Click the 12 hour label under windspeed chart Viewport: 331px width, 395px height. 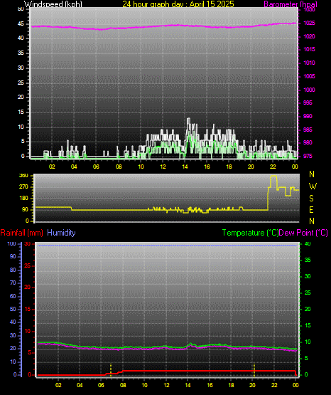coord(163,167)
